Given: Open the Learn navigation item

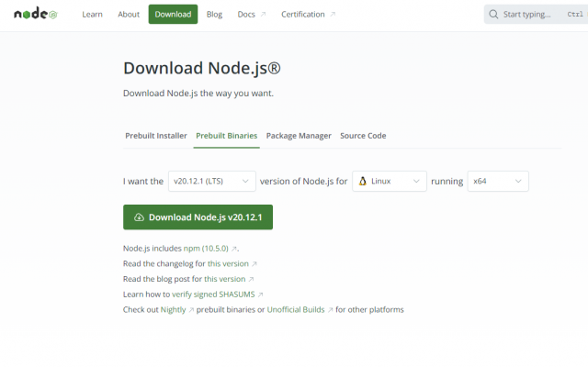Looking at the screenshot, I should click(92, 15).
